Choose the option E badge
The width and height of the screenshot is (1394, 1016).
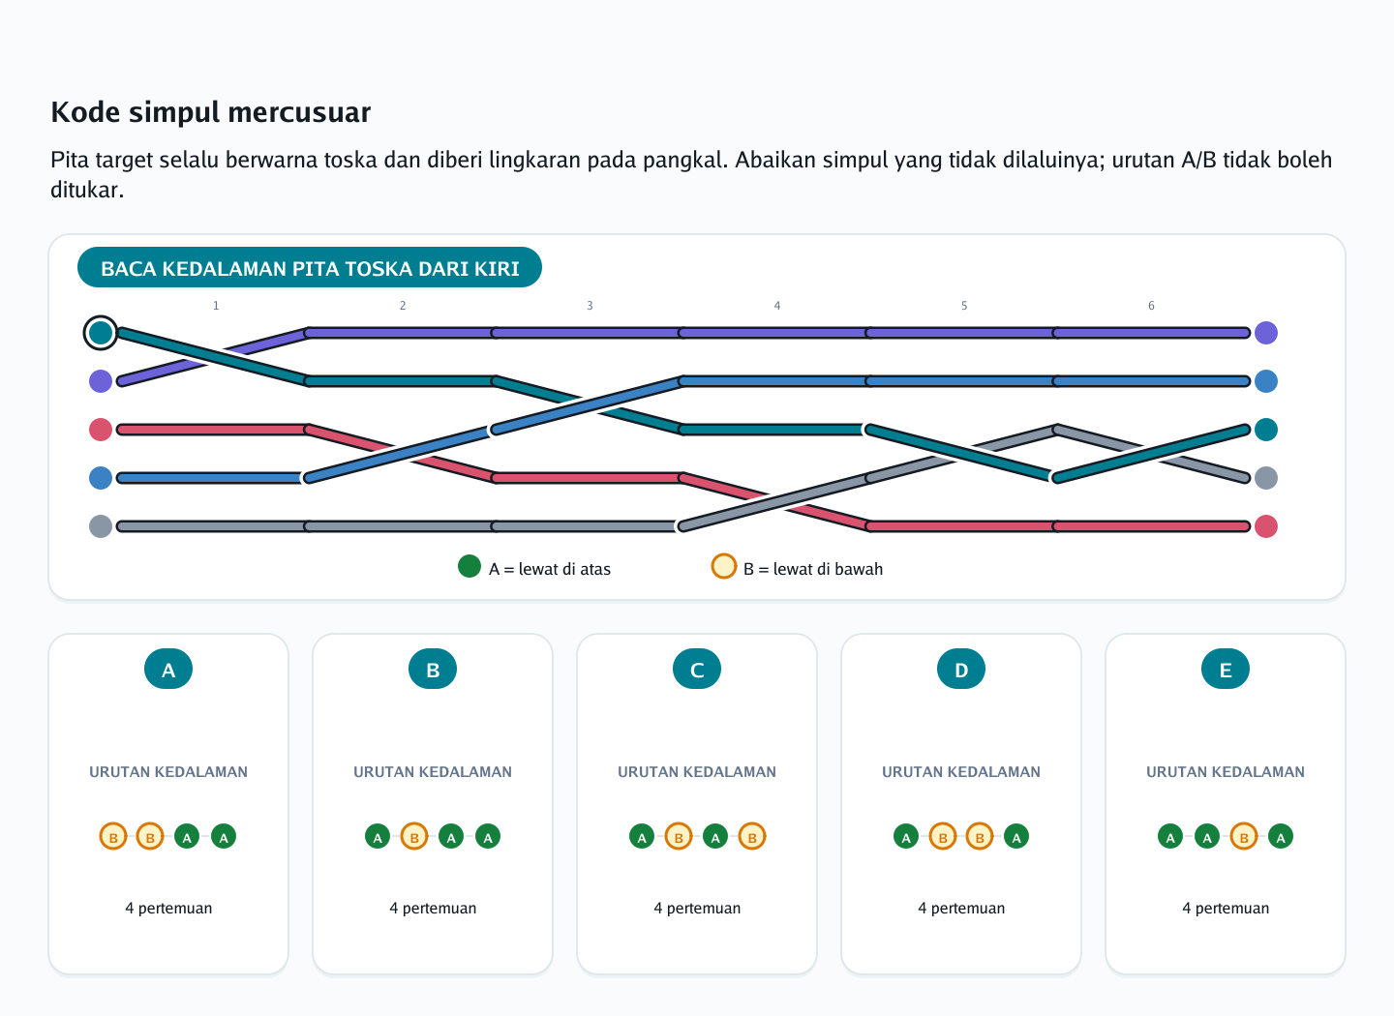pos(1226,670)
